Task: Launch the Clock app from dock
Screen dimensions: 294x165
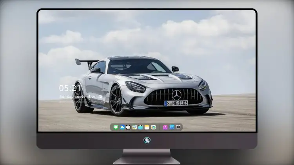Action: pos(128,127)
